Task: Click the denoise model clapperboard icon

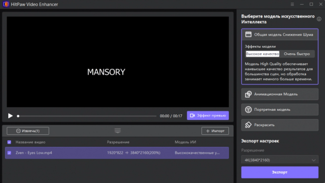Action: [248, 34]
